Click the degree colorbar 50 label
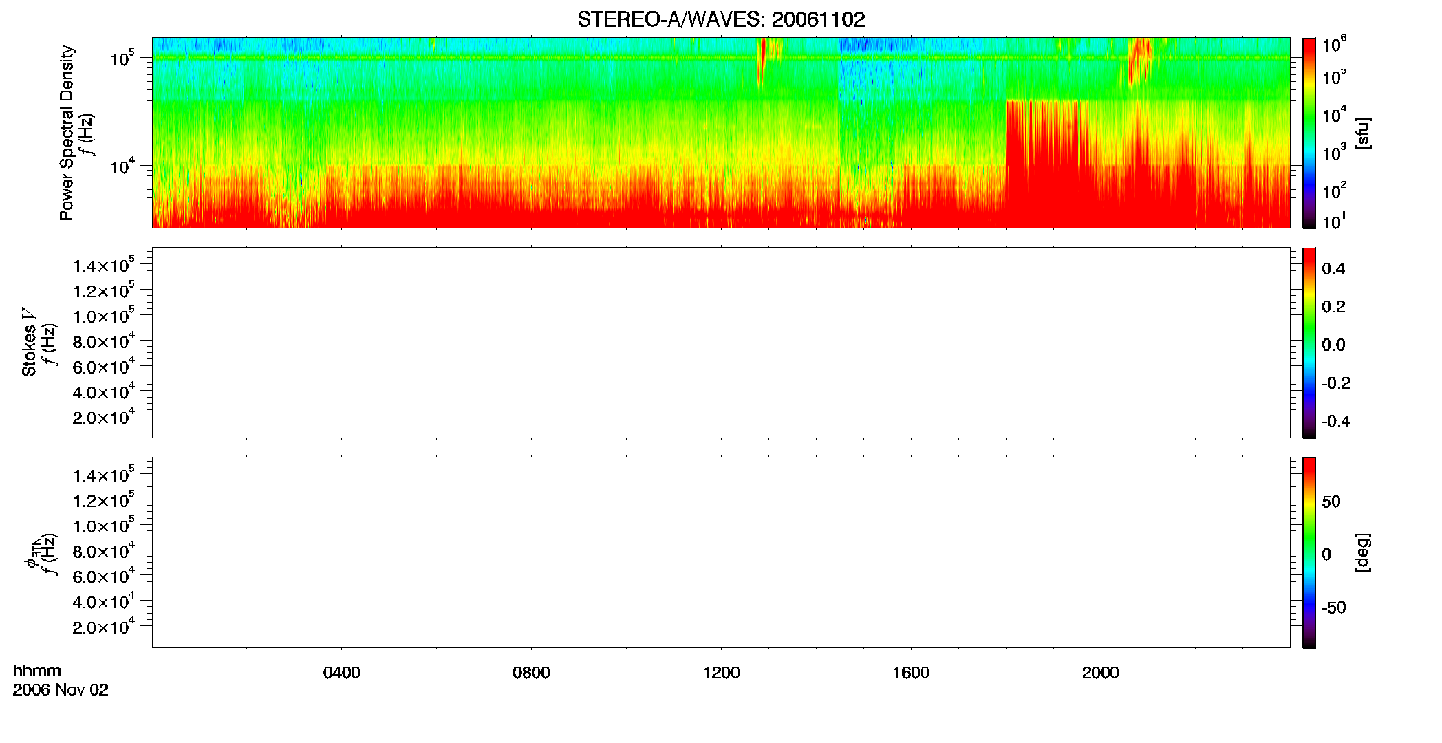The image size is (1442, 743). (x=1331, y=502)
